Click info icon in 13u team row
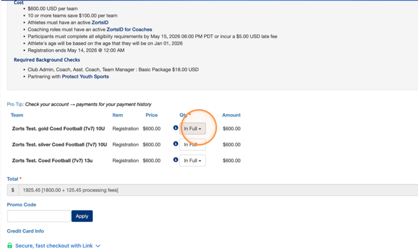This screenshot has width=418, height=250. click(175, 160)
